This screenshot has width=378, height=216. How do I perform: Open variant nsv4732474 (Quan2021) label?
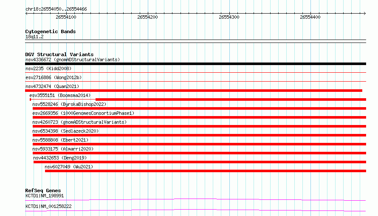52,86
